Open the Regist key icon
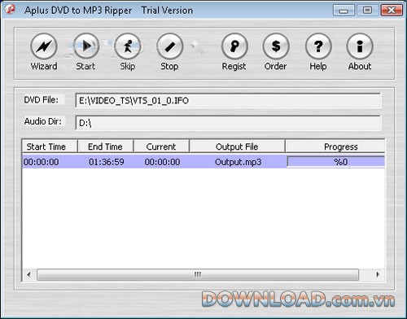 tap(234, 46)
